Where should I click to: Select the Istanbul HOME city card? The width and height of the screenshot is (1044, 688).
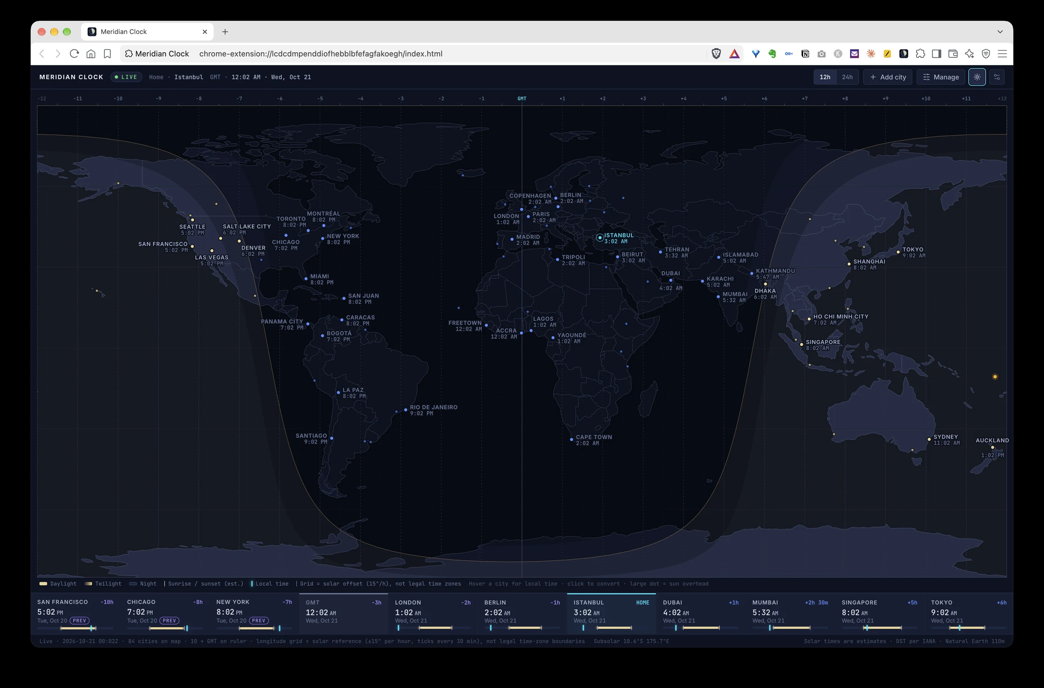click(x=611, y=613)
